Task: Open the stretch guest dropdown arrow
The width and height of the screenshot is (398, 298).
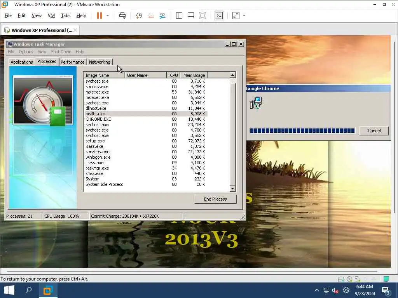Action: (244, 16)
